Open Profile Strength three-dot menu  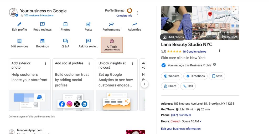pyautogui.click(x=137, y=13)
